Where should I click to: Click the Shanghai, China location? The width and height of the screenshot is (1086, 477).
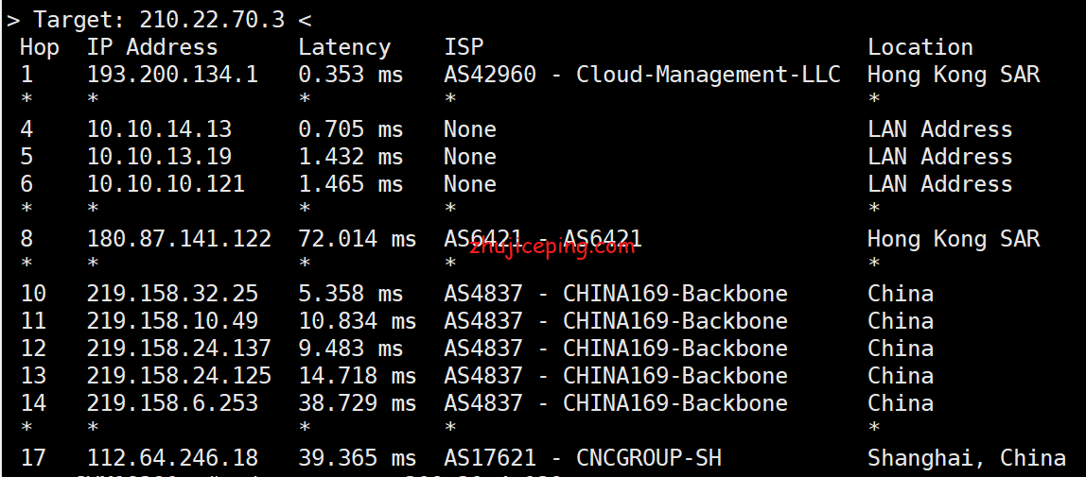point(966,458)
